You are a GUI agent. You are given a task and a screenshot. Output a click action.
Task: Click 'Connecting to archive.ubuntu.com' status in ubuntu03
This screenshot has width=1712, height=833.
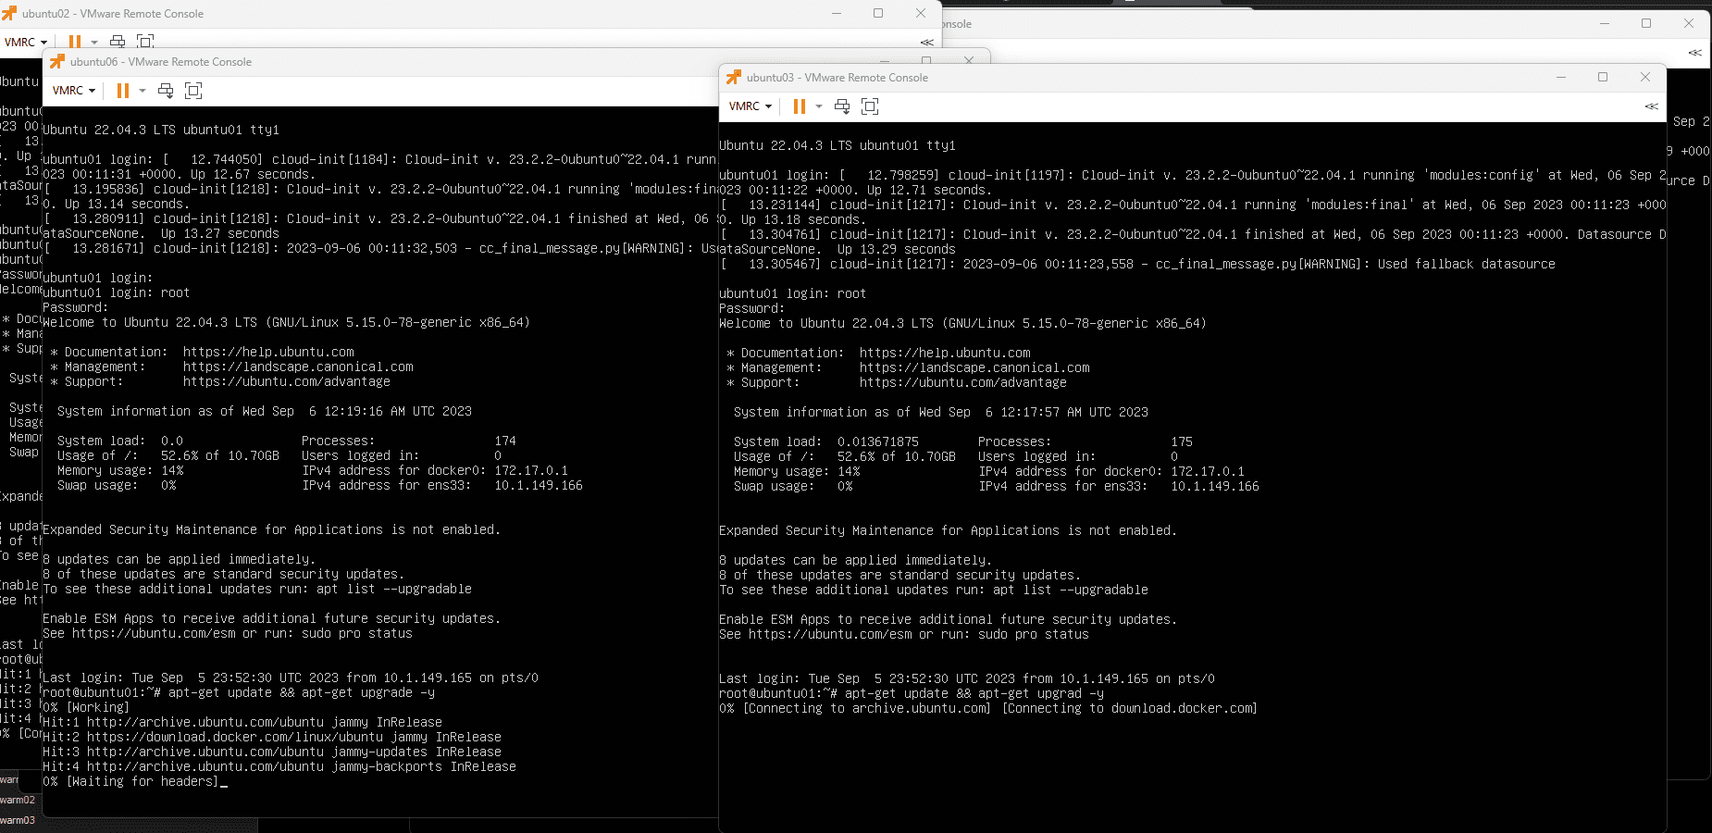867,708
